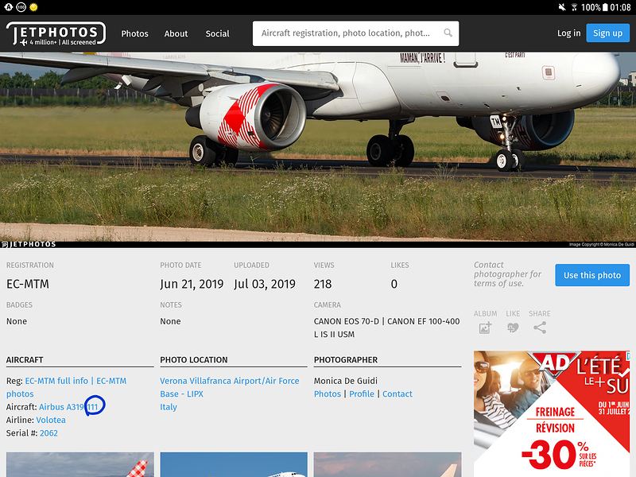Open the Italy country link
Image resolution: width=636 pixels, height=477 pixels.
point(169,407)
